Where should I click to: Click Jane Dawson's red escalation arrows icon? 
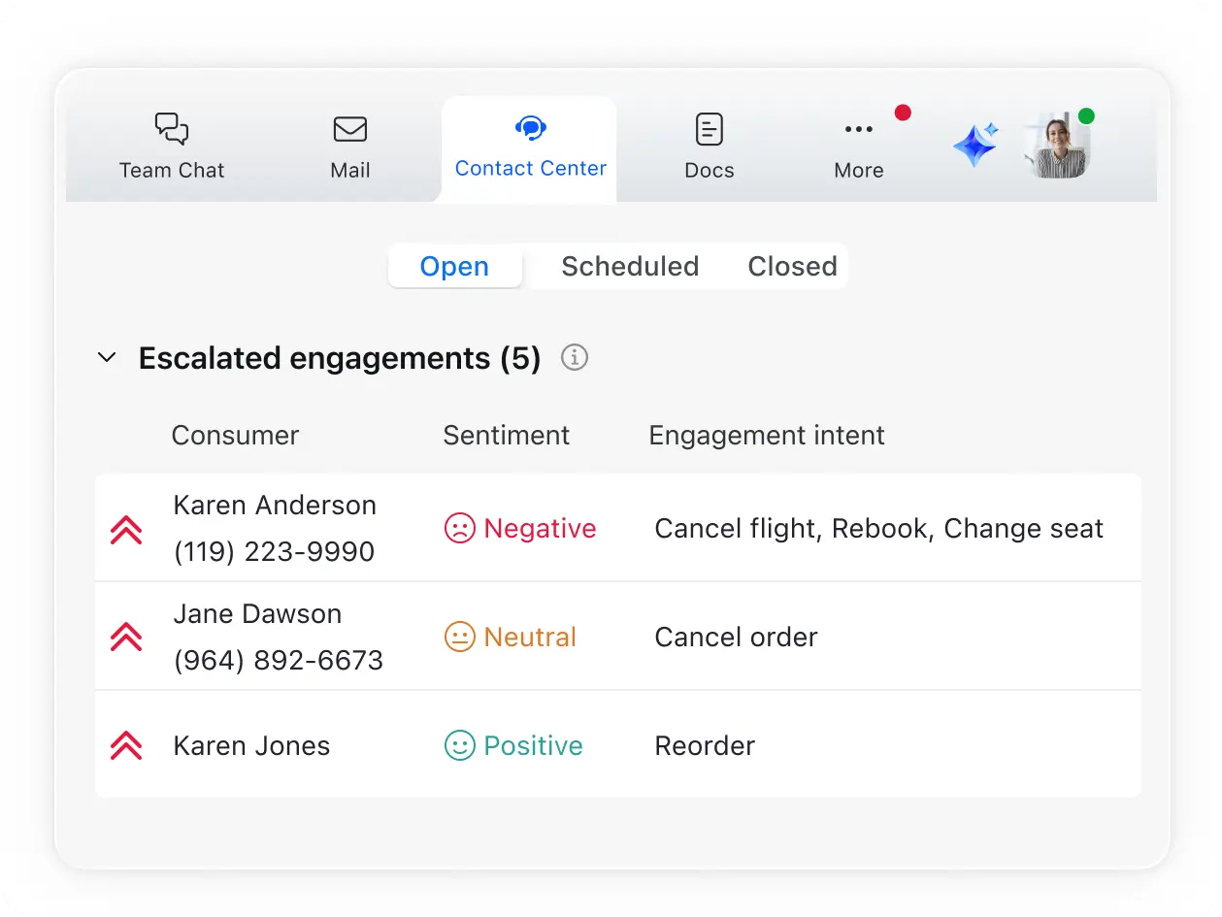click(126, 638)
